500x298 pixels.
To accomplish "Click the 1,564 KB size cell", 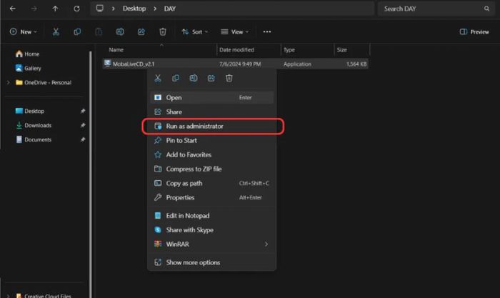I will (x=356, y=64).
